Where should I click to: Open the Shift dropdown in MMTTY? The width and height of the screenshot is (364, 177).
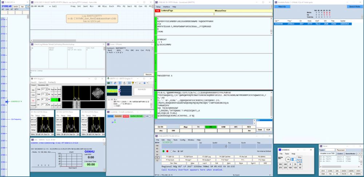point(47,94)
